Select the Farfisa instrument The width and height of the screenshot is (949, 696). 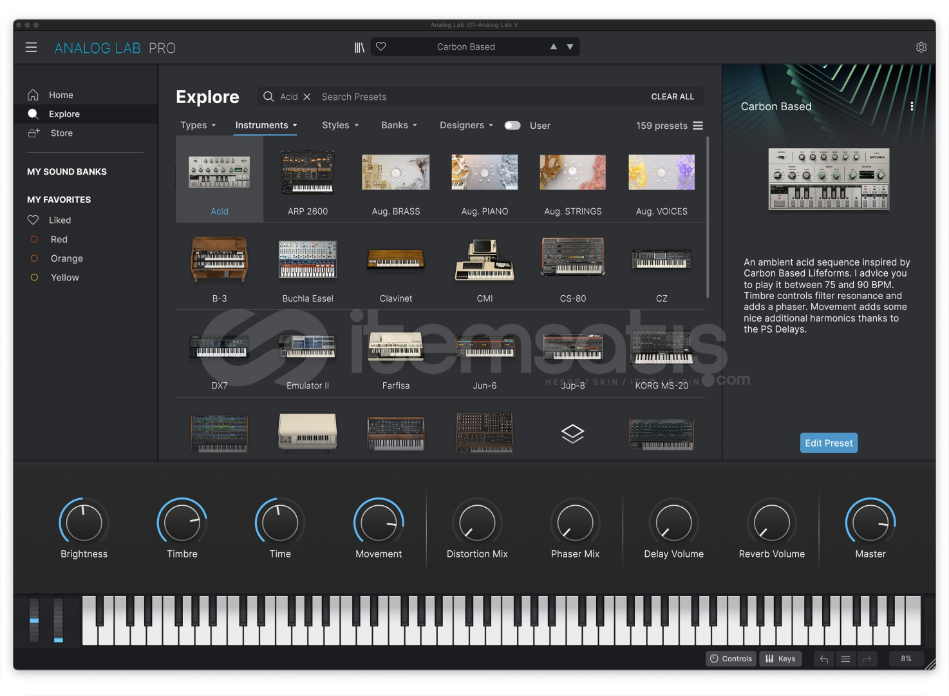coord(396,354)
